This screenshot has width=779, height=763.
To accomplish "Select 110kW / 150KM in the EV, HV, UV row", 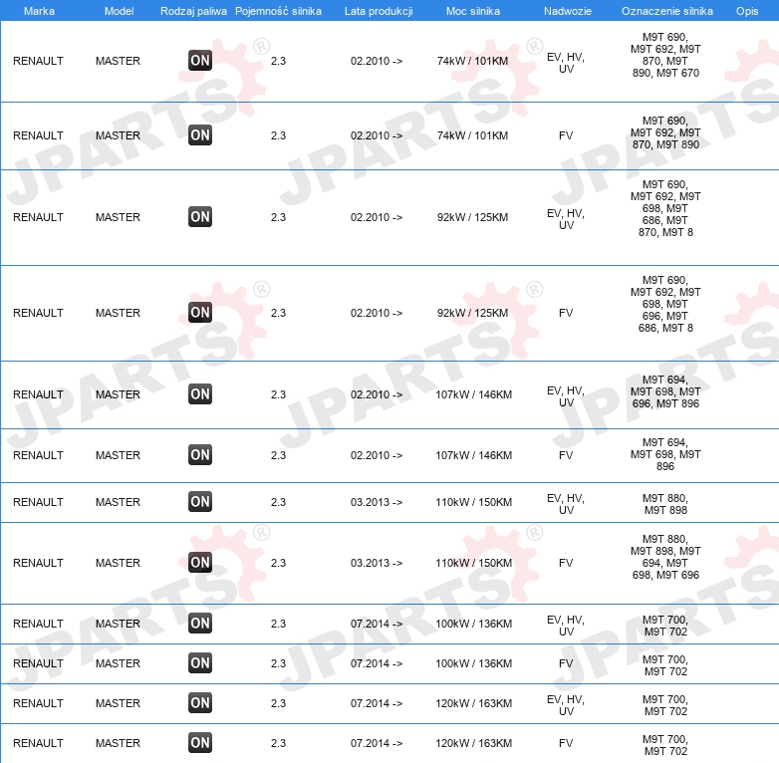I will (473, 502).
